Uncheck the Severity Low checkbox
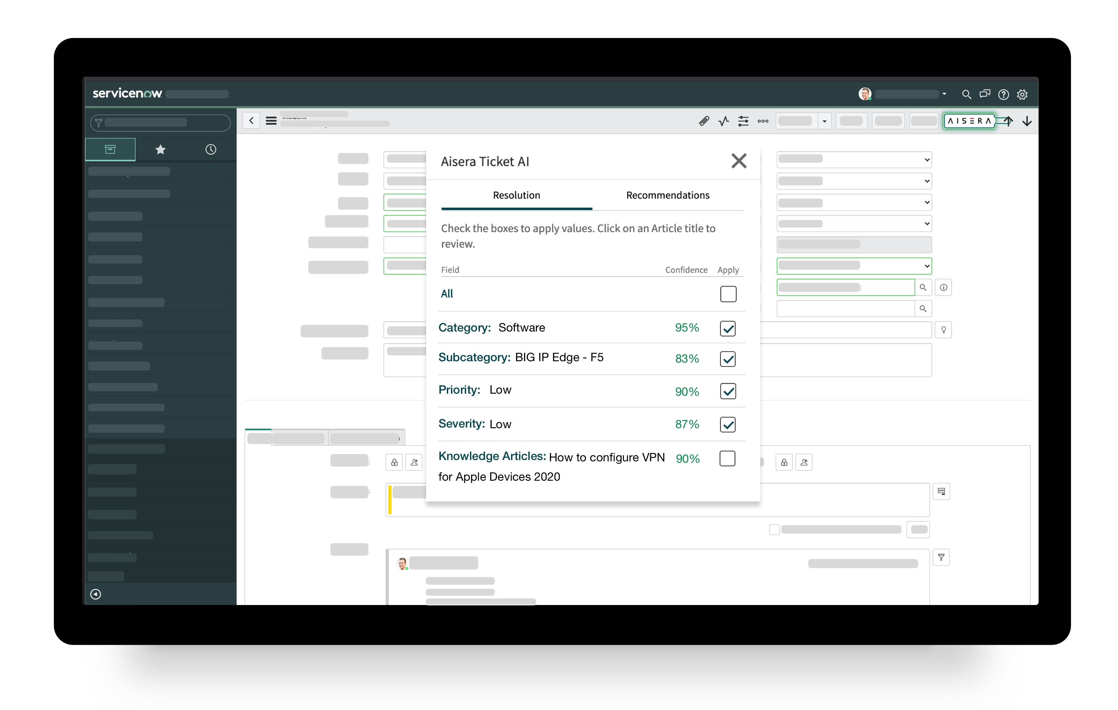 pos(727,424)
